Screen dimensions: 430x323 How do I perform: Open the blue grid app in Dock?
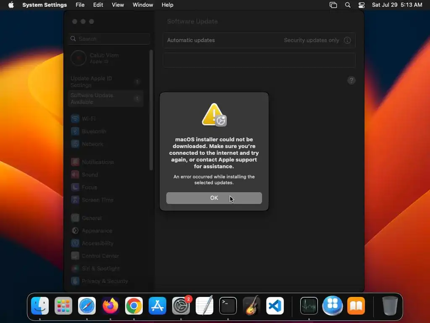coord(333,306)
